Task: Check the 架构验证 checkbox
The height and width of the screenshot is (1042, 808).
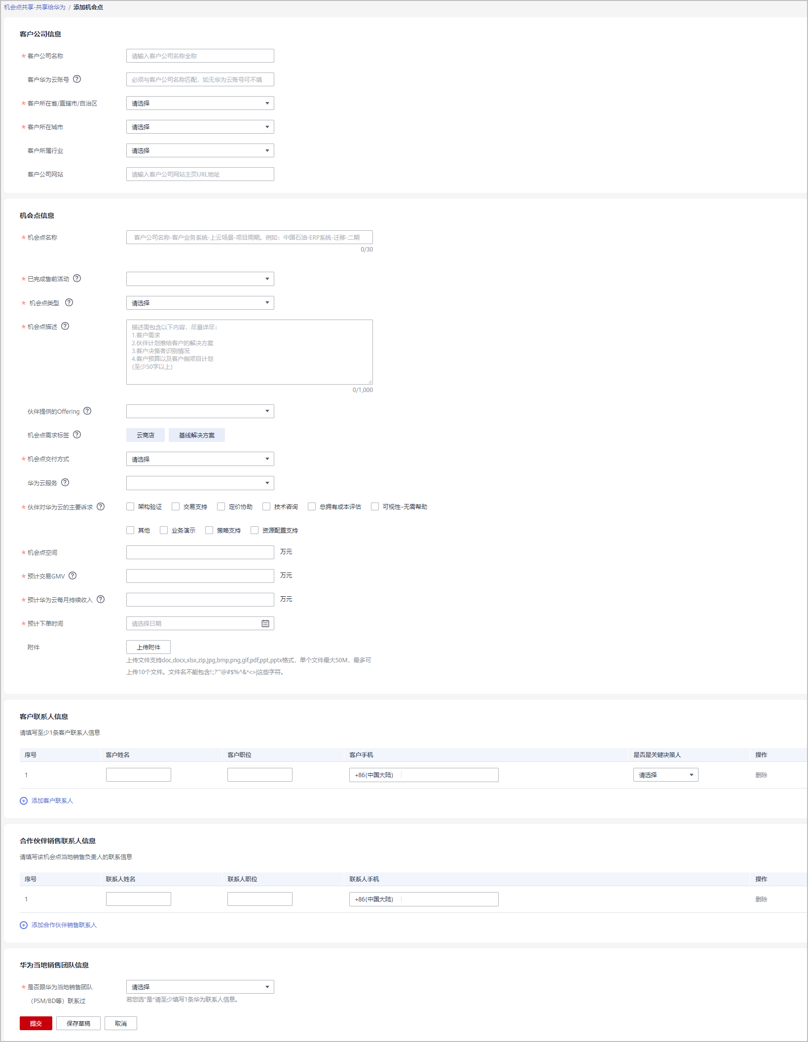Action: pyautogui.click(x=130, y=506)
